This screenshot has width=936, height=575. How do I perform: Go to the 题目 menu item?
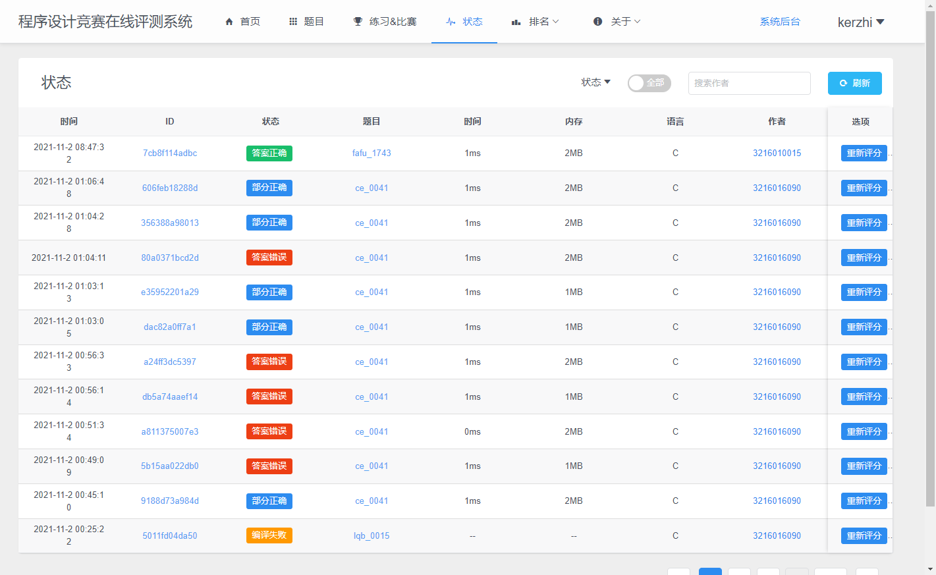pyautogui.click(x=314, y=22)
